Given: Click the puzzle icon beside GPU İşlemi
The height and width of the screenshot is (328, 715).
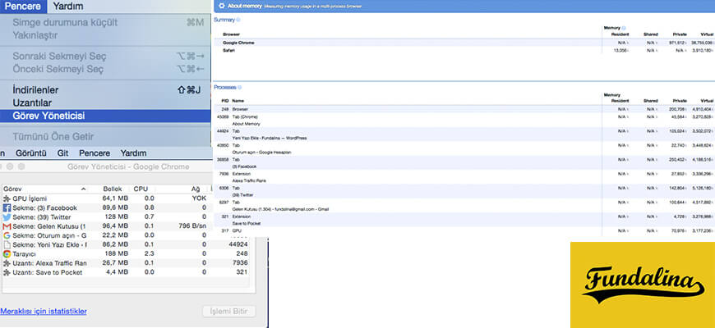Looking at the screenshot, I should click(7, 198).
